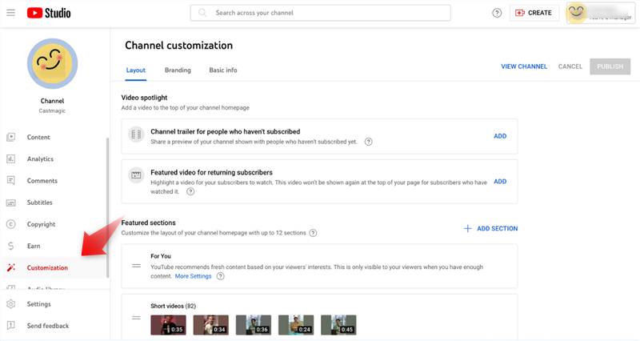640x341 pixels.
Task: Open the short video thumbnail labeled 0:34
Action: coord(210,325)
